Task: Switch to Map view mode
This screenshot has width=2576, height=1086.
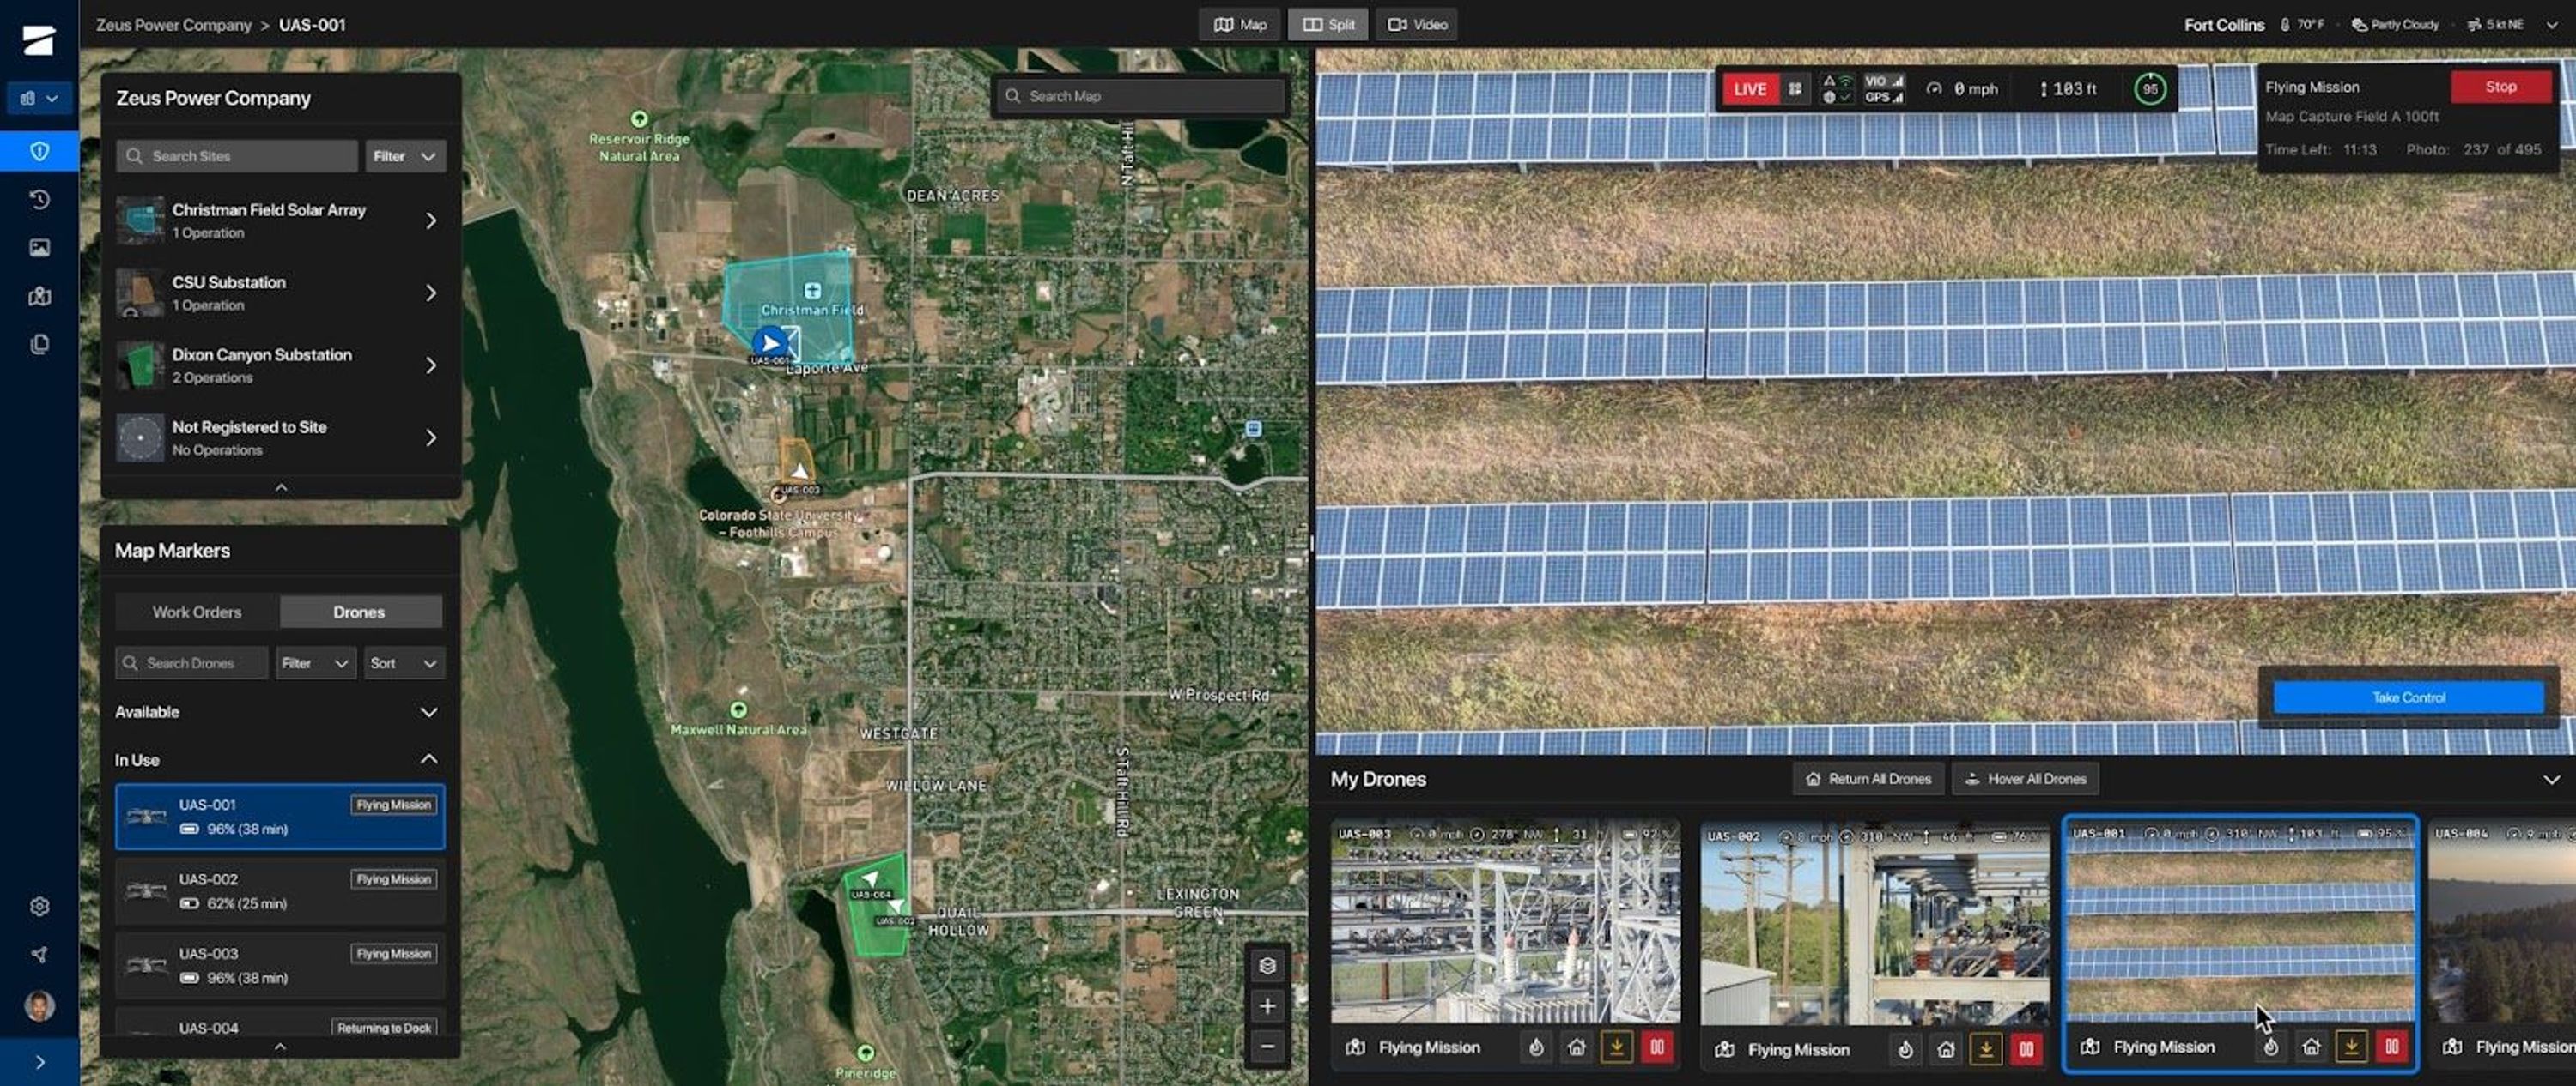Action: click(1240, 24)
